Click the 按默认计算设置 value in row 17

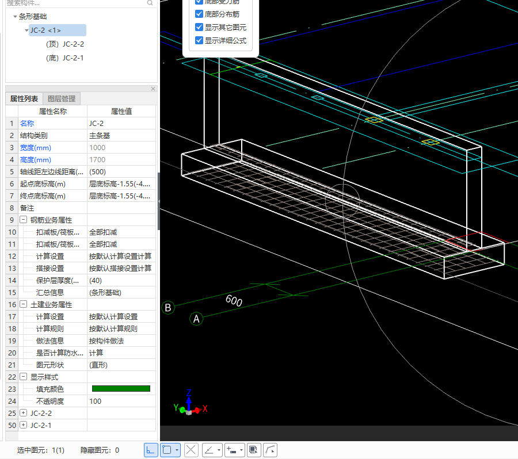tap(121, 317)
